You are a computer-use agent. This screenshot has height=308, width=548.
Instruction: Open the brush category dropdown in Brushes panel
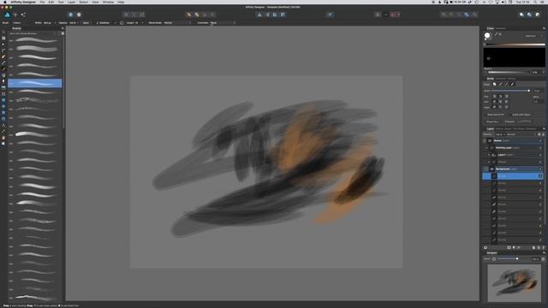[x=33, y=33]
